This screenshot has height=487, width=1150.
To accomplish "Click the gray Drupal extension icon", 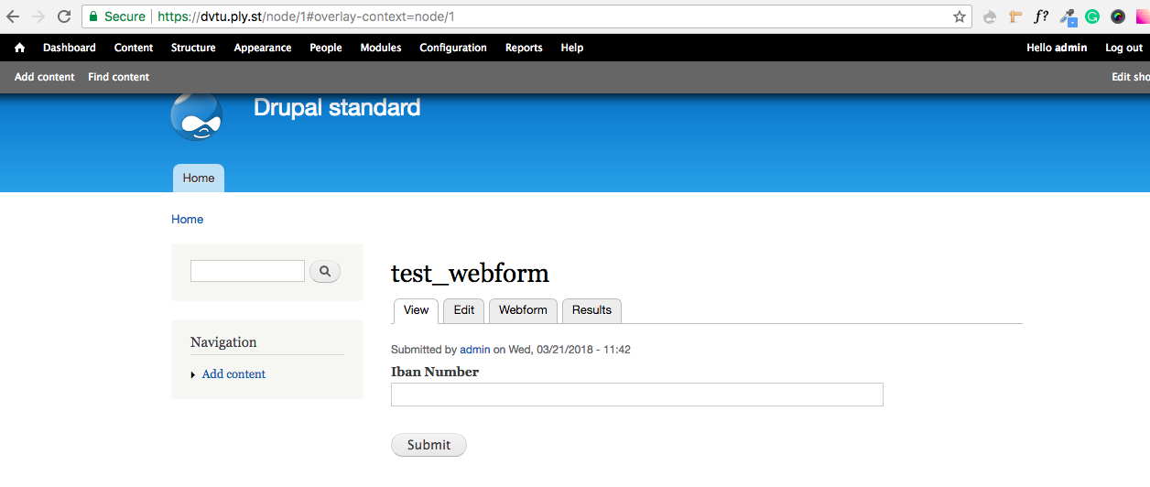I will coord(990,16).
